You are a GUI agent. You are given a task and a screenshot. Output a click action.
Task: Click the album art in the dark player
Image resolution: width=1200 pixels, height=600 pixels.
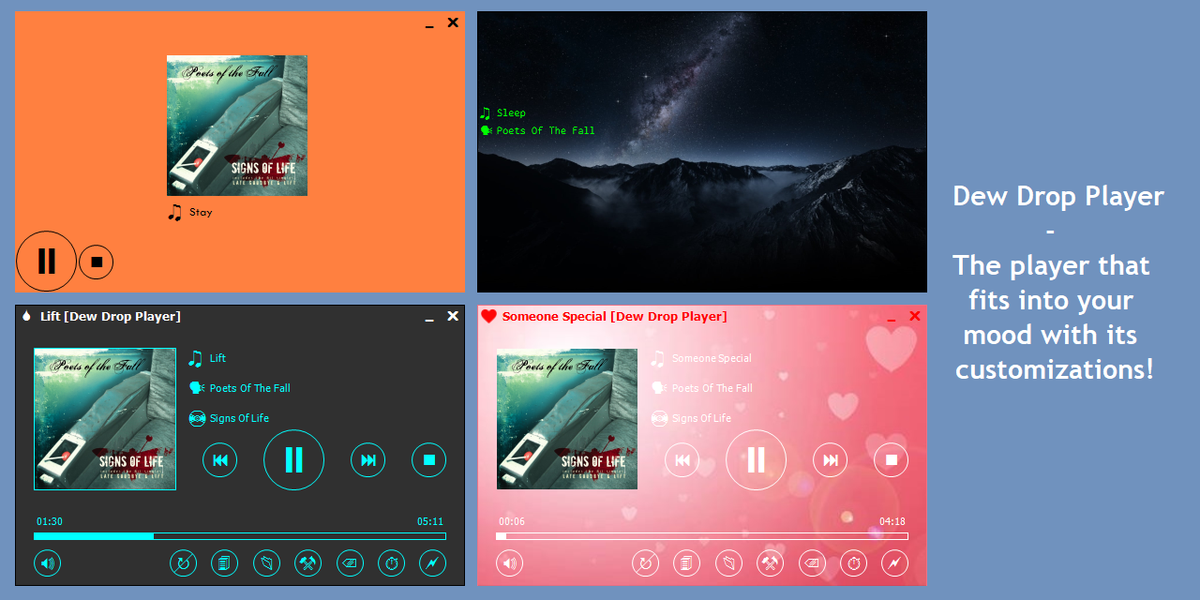pos(105,419)
